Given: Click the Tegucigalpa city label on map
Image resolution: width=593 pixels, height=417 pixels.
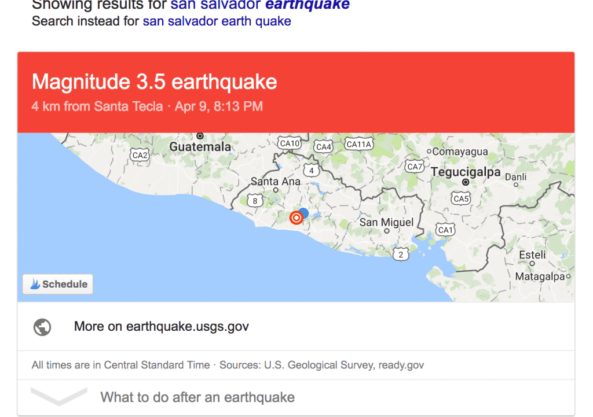Looking at the screenshot, I should 466,172.
